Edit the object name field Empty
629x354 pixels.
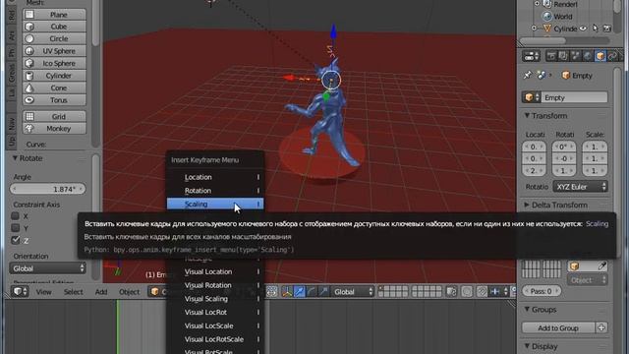(x=574, y=97)
